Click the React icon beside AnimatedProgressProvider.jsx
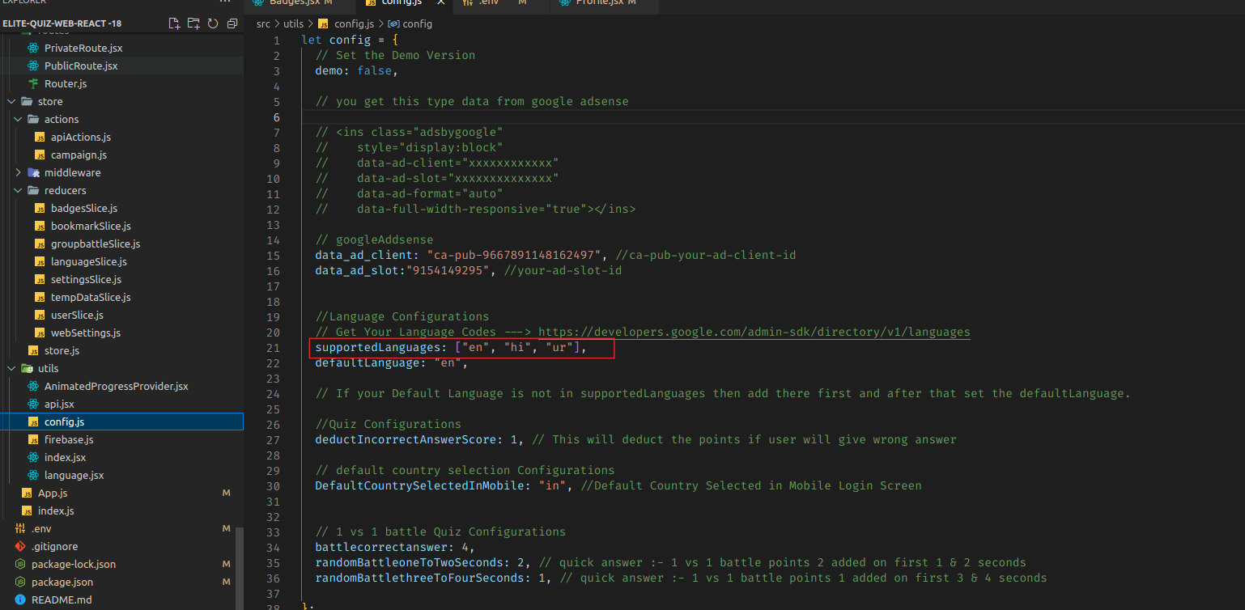1245x610 pixels. tap(33, 386)
